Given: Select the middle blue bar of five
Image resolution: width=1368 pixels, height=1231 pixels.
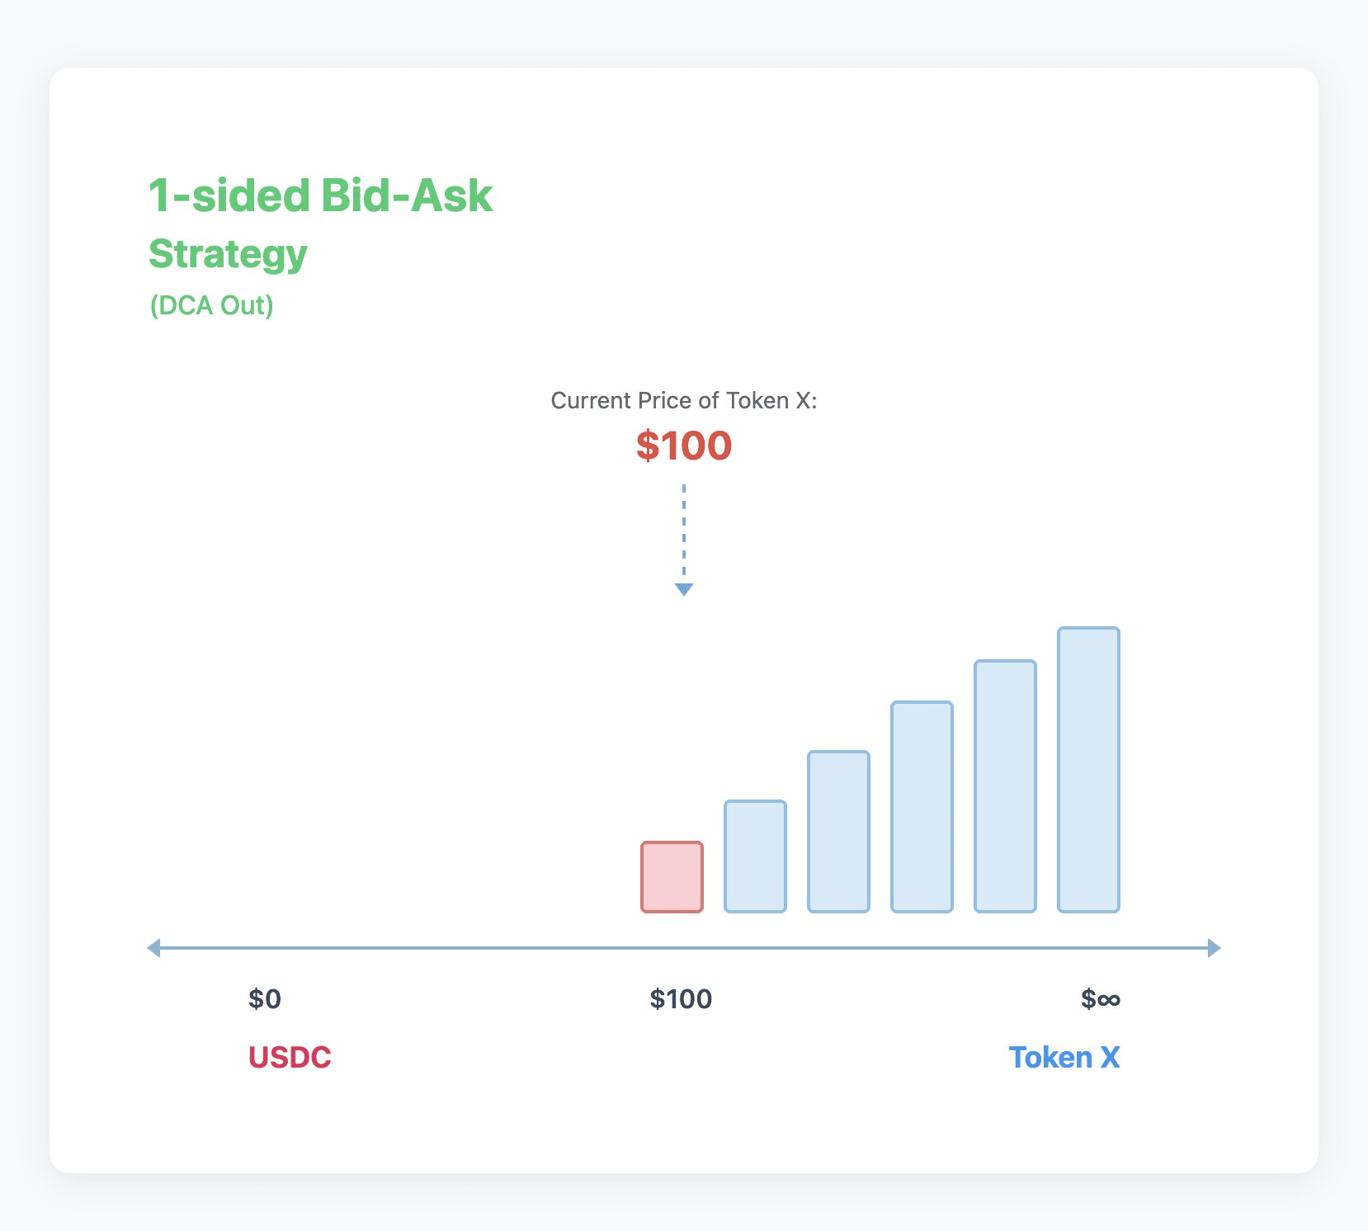Looking at the screenshot, I should coord(922,806).
